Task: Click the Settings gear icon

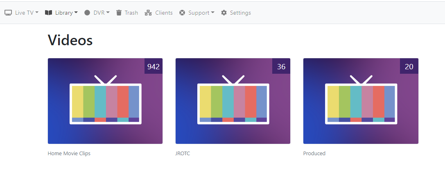Action: [224, 13]
